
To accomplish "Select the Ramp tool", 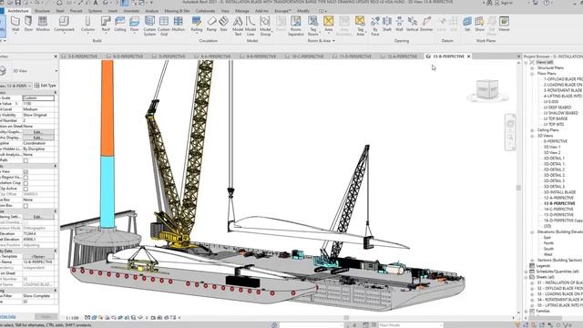I will (211, 25).
